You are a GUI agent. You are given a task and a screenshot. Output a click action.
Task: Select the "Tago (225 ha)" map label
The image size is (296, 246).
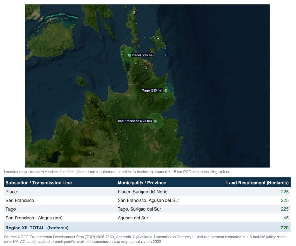click(152, 91)
